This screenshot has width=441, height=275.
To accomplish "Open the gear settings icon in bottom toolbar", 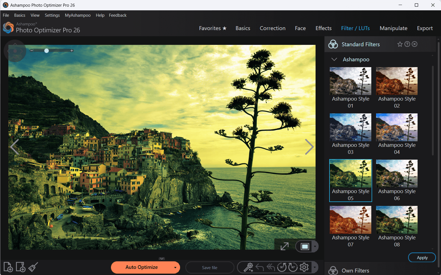I will 304,267.
